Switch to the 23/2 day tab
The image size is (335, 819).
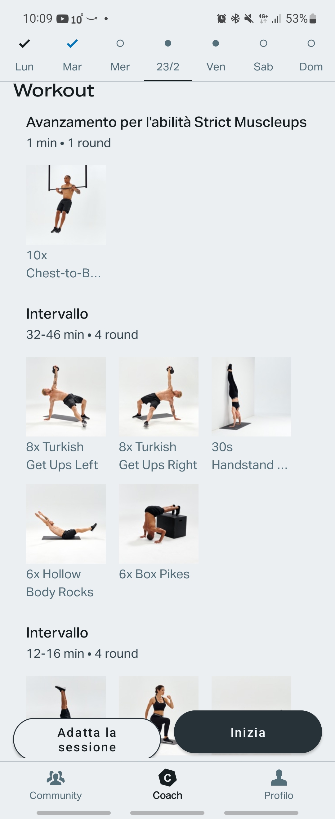click(x=168, y=66)
